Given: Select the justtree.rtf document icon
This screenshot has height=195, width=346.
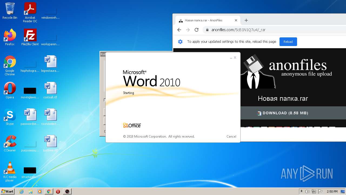Looking at the screenshot, I should click(x=50, y=144).
